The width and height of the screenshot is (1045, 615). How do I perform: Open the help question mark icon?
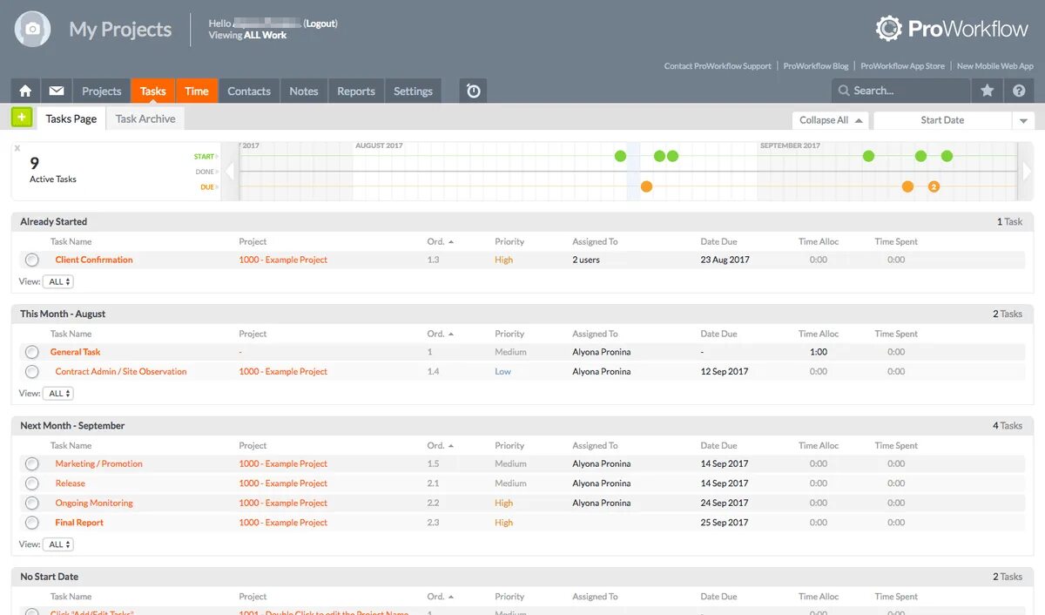tap(1019, 91)
